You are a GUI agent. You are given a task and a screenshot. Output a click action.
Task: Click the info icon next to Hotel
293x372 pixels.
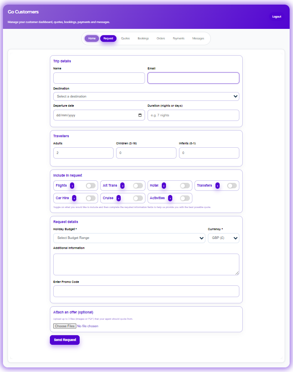pos(164,185)
